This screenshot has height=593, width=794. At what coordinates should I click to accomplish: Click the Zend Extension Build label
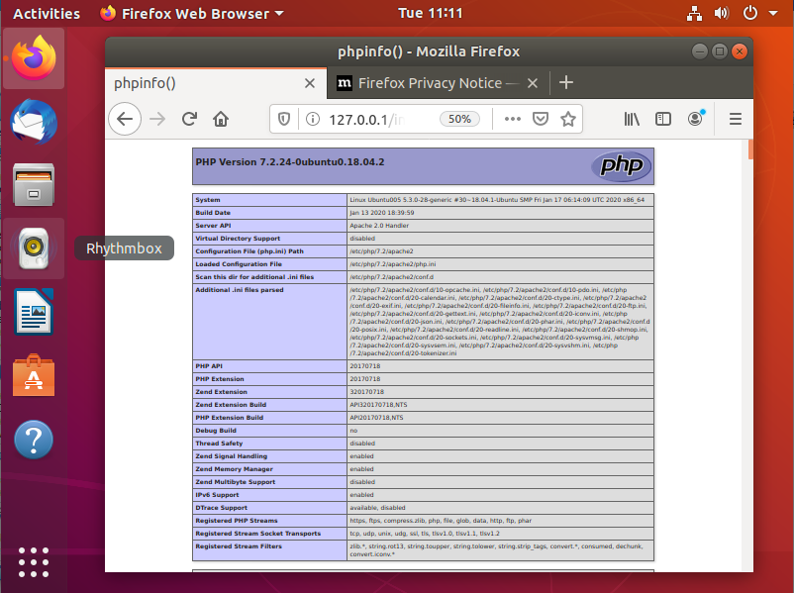(x=231, y=405)
